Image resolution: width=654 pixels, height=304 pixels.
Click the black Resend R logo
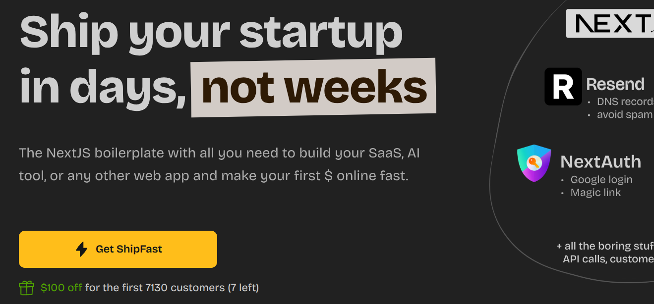tap(563, 87)
